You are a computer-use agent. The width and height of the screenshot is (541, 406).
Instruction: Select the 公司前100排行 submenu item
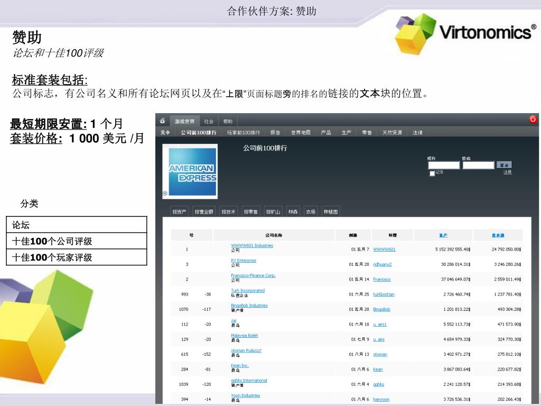[x=199, y=133]
